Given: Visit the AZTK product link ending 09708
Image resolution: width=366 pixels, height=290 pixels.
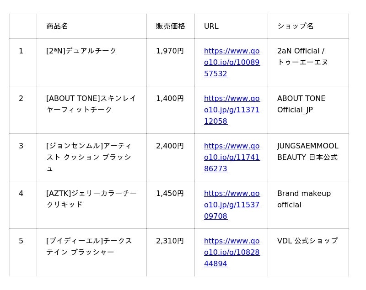Looking at the screenshot, I should tap(231, 205).
